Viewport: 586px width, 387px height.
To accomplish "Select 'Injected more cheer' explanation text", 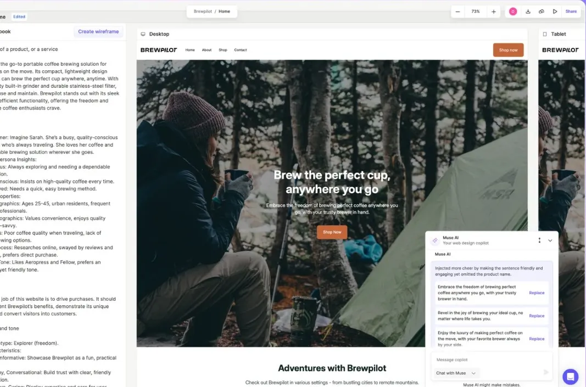I will point(489,271).
